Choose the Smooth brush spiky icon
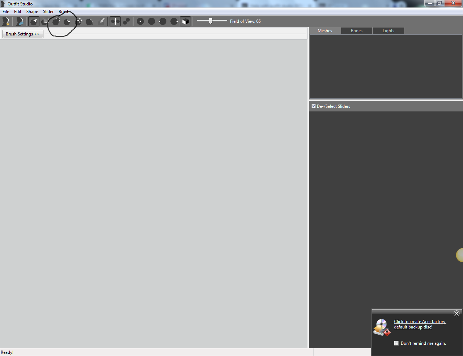The height and width of the screenshot is (356, 463). click(89, 21)
